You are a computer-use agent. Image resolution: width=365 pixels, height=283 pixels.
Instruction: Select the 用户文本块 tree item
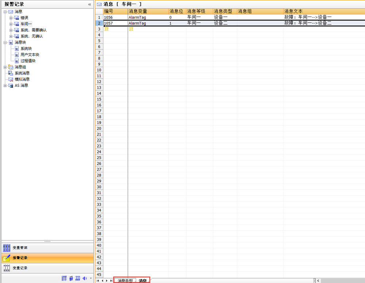pos(30,55)
